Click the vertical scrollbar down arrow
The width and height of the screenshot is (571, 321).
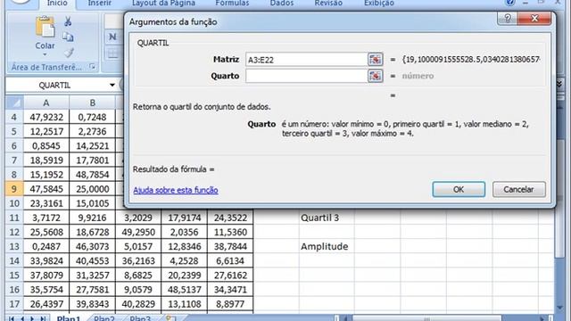point(559,308)
